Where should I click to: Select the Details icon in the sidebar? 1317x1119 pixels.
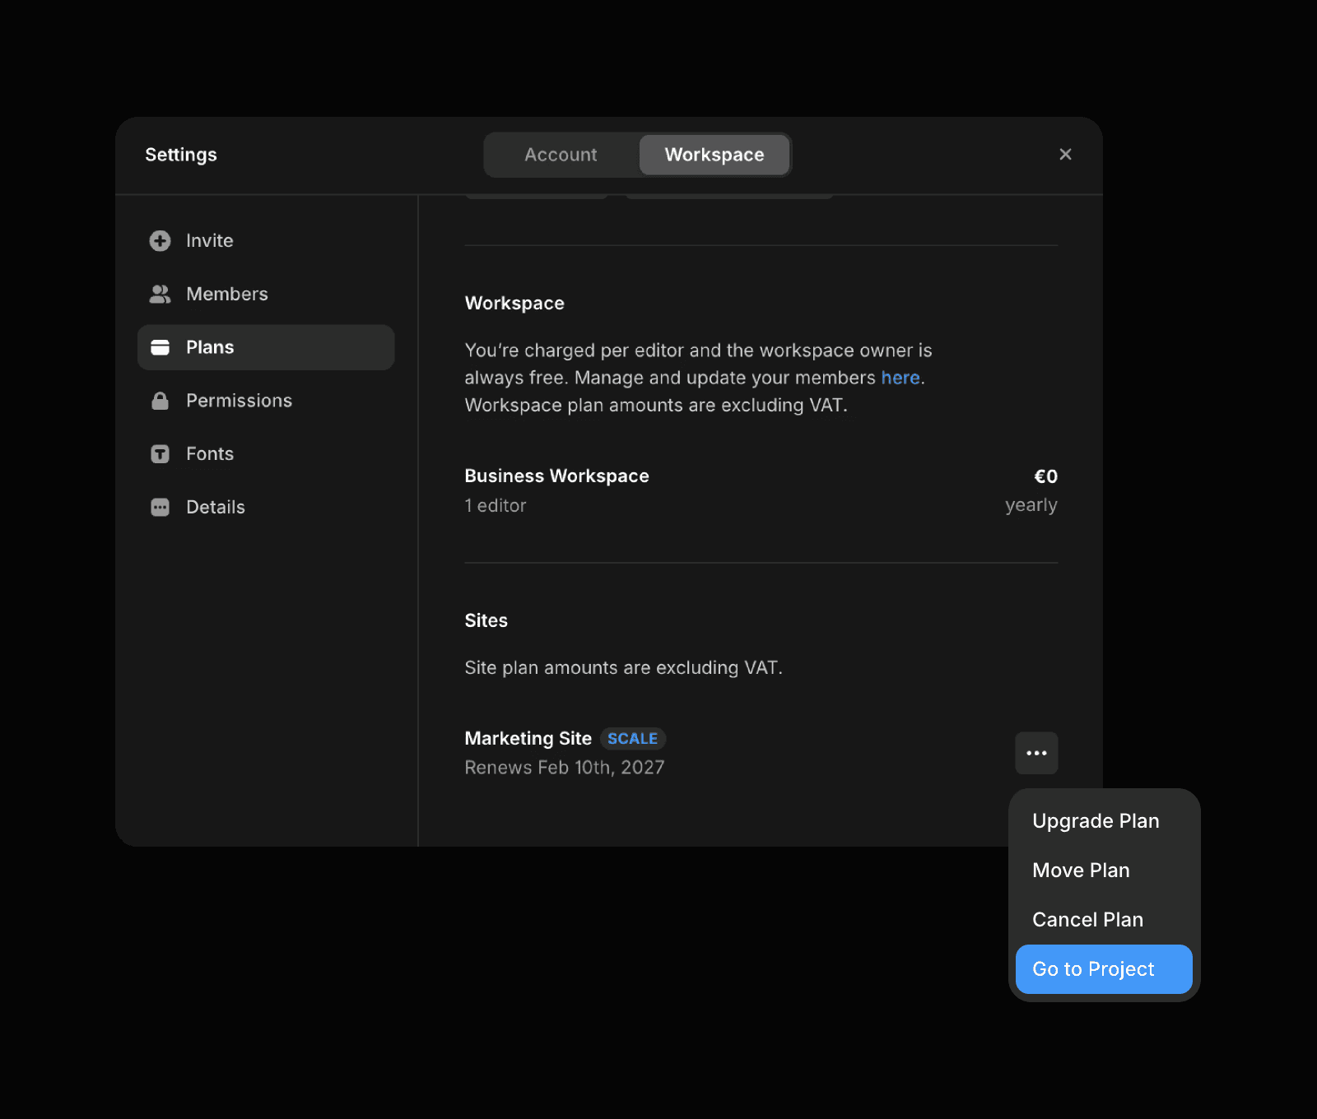coord(159,507)
